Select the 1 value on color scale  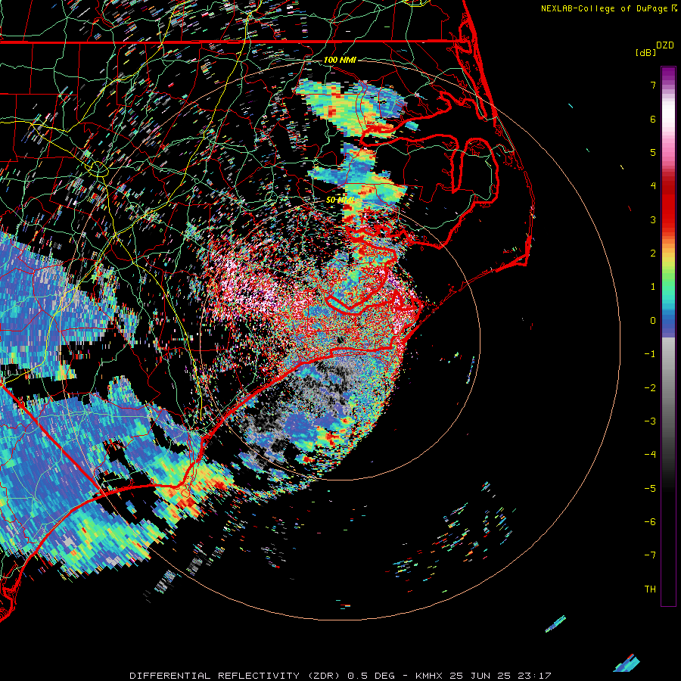pyautogui.click(x=653, y=287)
